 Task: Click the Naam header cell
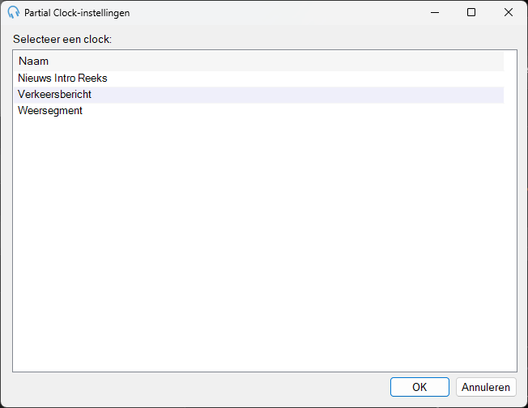click(x=258, y=61)
